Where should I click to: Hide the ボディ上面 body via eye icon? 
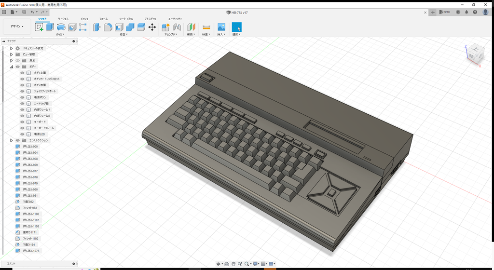[22, 73]
